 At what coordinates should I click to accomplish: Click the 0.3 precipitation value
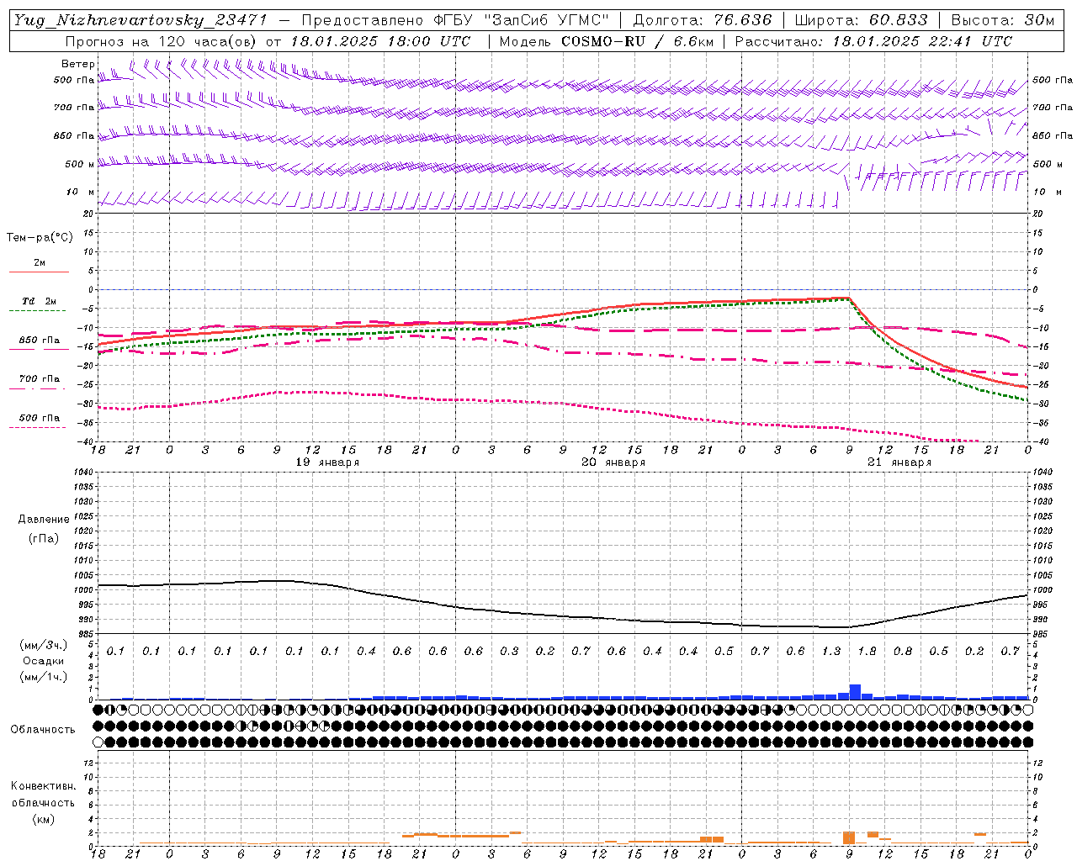509,651
